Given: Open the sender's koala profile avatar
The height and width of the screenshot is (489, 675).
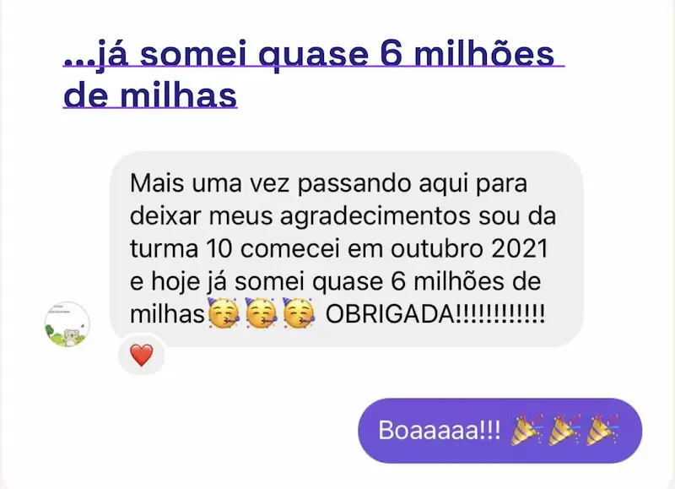Looking at the screenshot, I should tap(67, 324).
